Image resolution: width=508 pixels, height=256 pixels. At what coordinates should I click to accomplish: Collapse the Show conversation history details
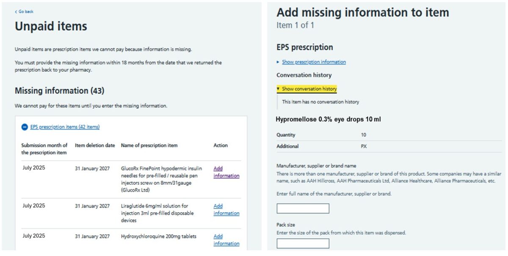[x=309, y=89]
